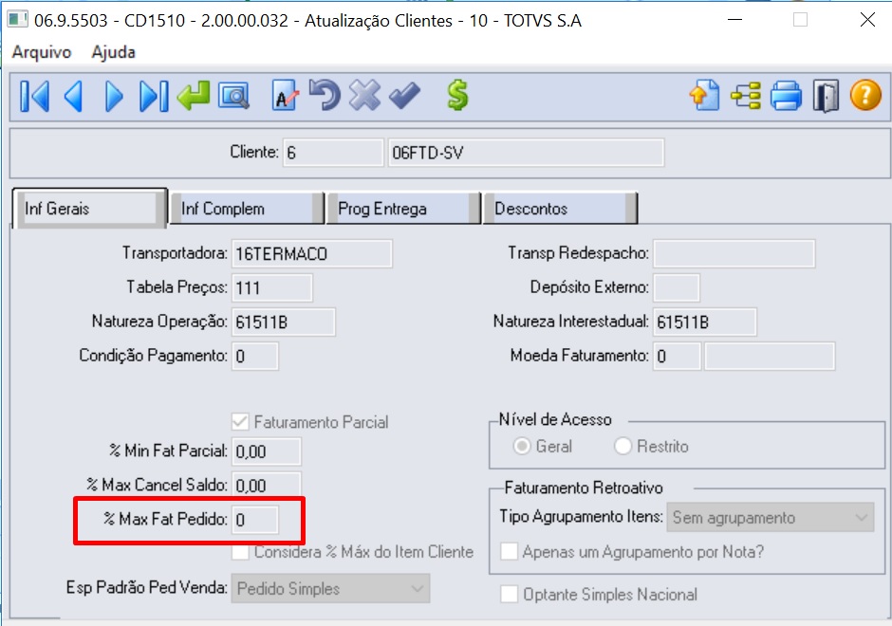Click the Condição Pagamento field
The image size is (892, 626).
255,356
